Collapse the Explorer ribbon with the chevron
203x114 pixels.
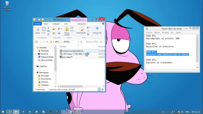coord(100,24)
